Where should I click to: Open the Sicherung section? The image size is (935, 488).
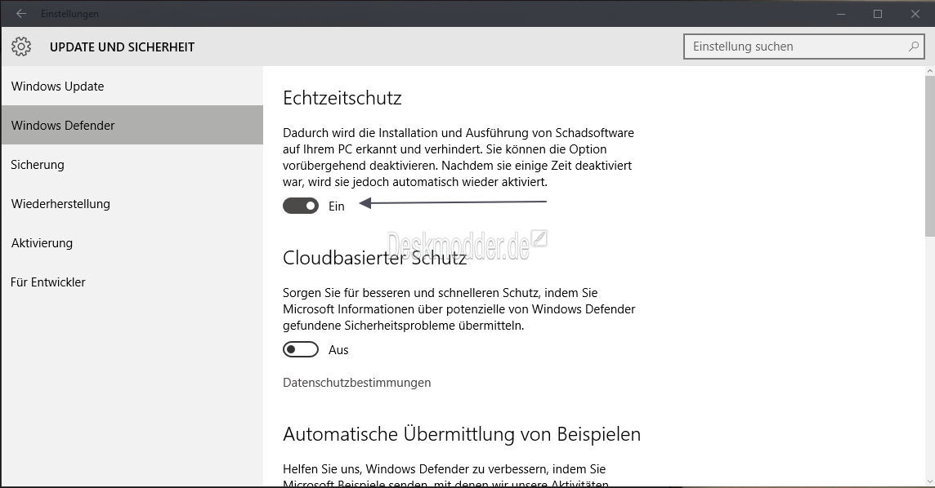pyautogui.click(x=132, y=164)
